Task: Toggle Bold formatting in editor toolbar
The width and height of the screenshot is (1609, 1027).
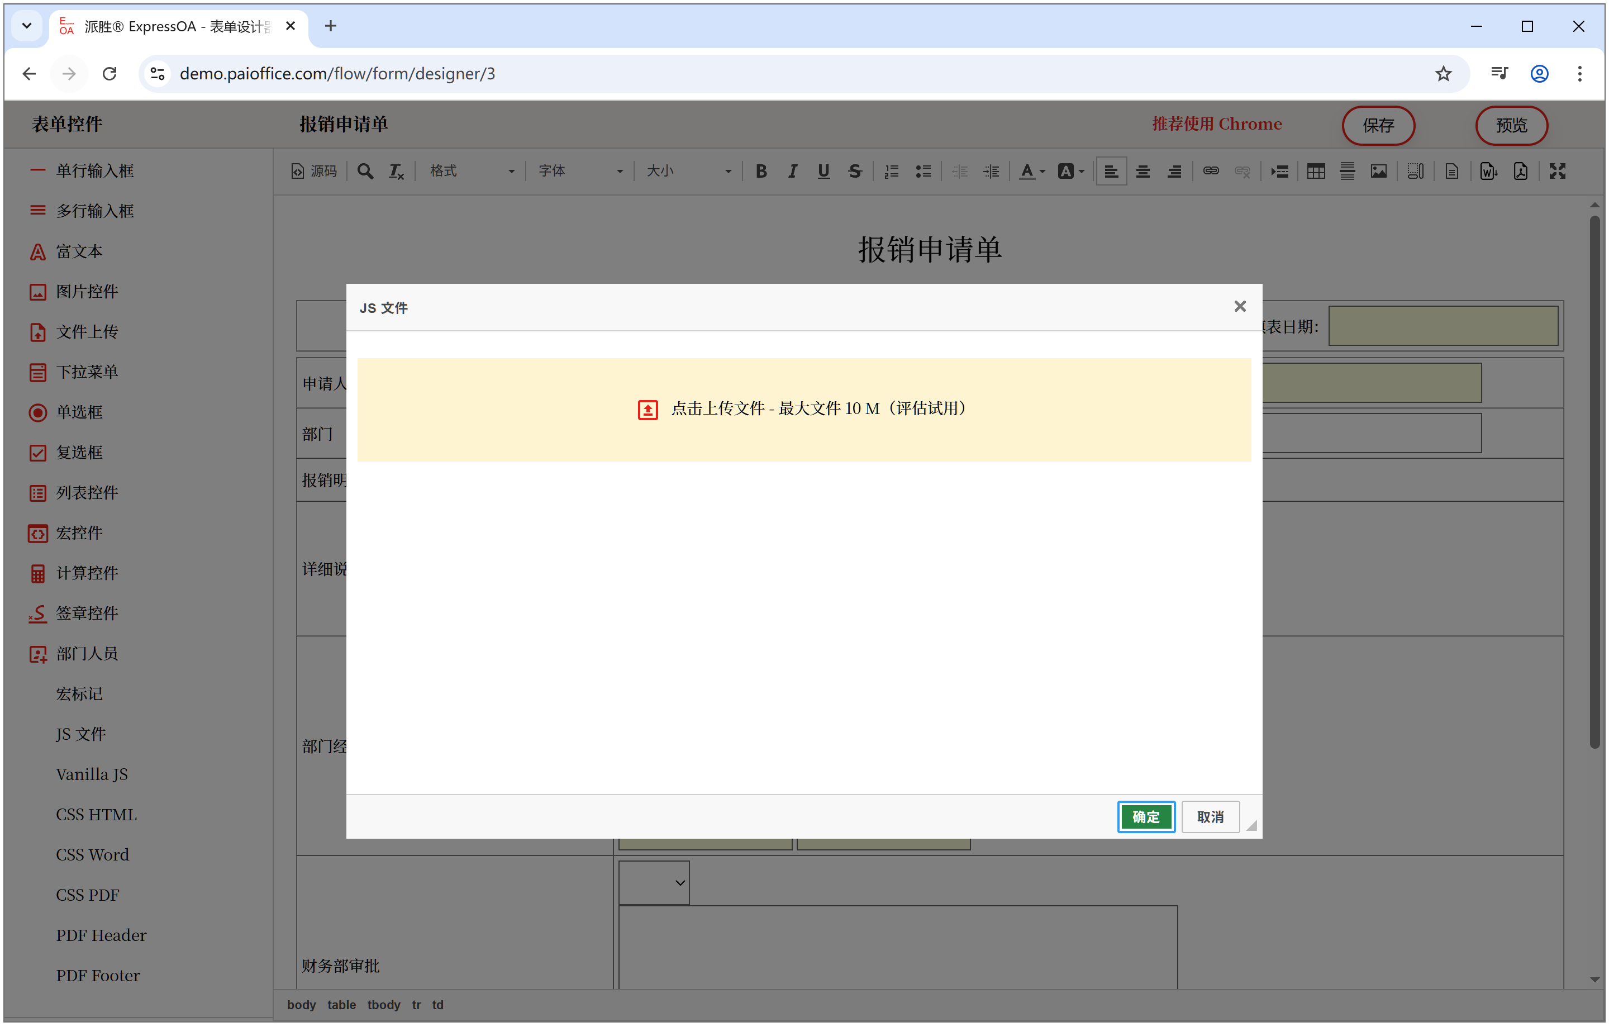Action: point(761,171)
